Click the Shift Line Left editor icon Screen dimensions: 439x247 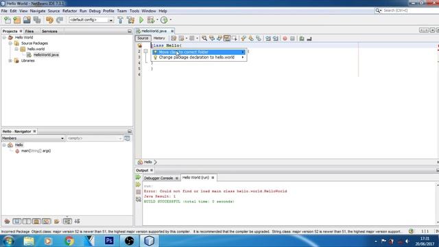click(x=268, y=38)
